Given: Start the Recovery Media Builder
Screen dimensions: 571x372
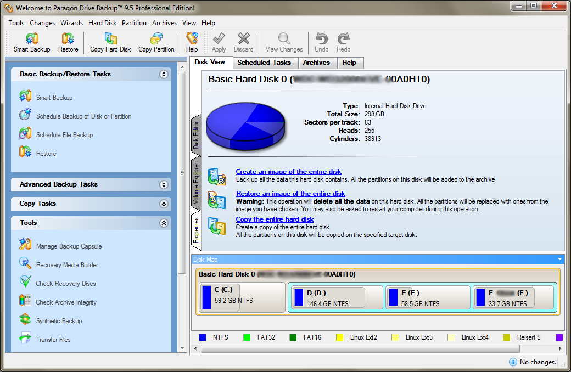Looking at the screenshot, I should point(67,265).
